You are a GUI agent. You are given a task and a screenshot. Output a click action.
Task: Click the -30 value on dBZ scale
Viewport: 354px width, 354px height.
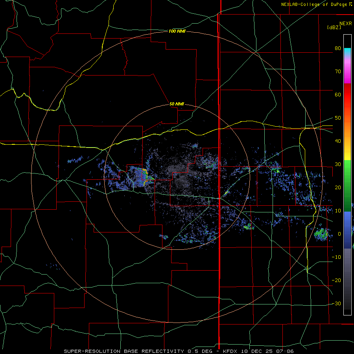click(336, 303)
